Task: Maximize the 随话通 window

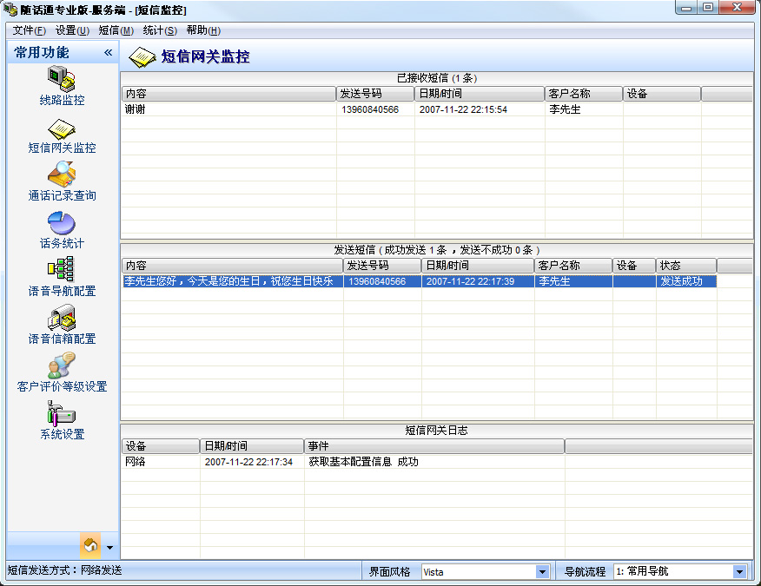Action: [x=708, y=8]
